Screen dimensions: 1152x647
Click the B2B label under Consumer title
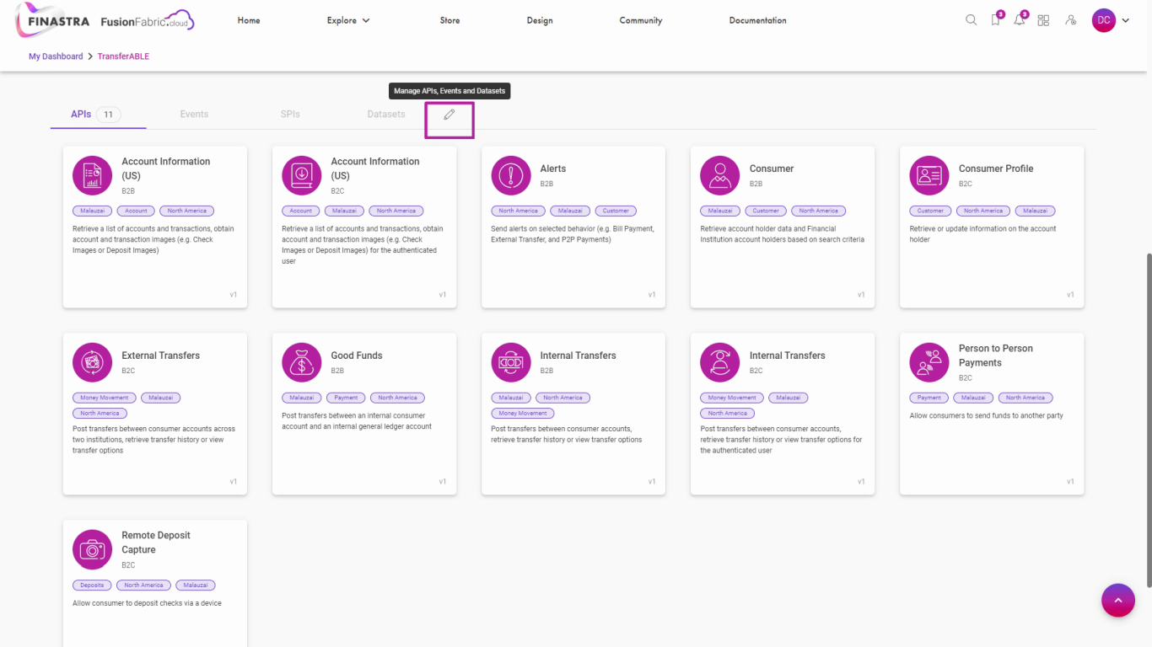click(756, 184)
